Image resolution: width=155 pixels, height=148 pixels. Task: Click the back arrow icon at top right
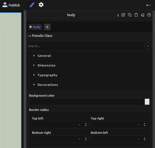pyautogui.click(x=149, y=5)
